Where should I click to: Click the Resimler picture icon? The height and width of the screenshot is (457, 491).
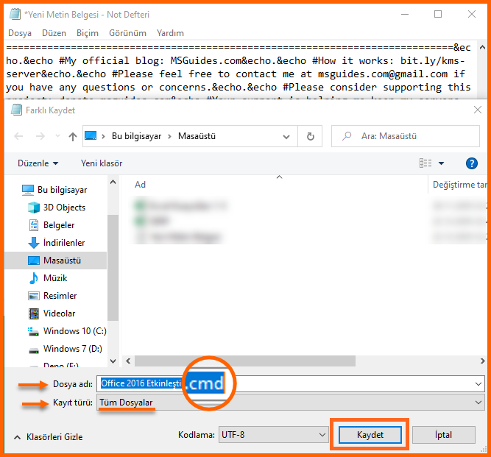(34, 296)
